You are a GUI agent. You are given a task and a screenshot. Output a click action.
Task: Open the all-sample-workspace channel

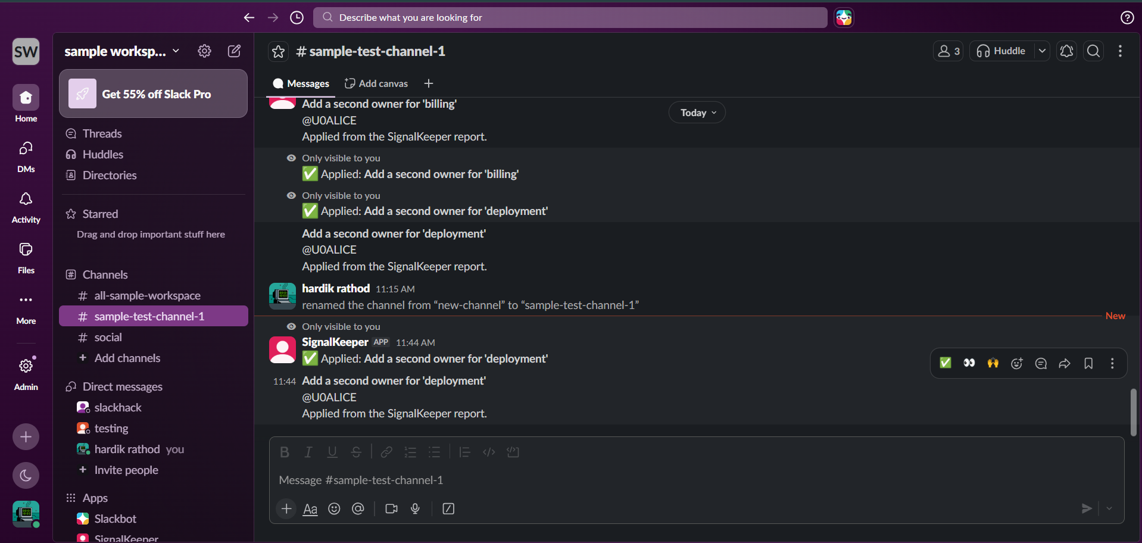tap(154, 295)
